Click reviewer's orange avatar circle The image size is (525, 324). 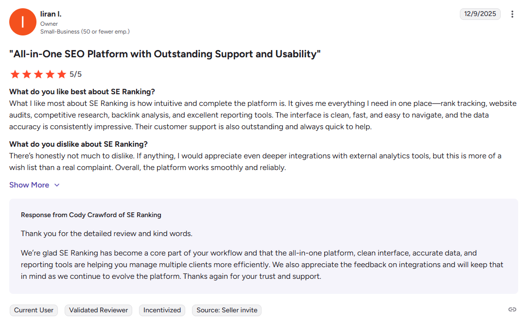coord(23,22)
